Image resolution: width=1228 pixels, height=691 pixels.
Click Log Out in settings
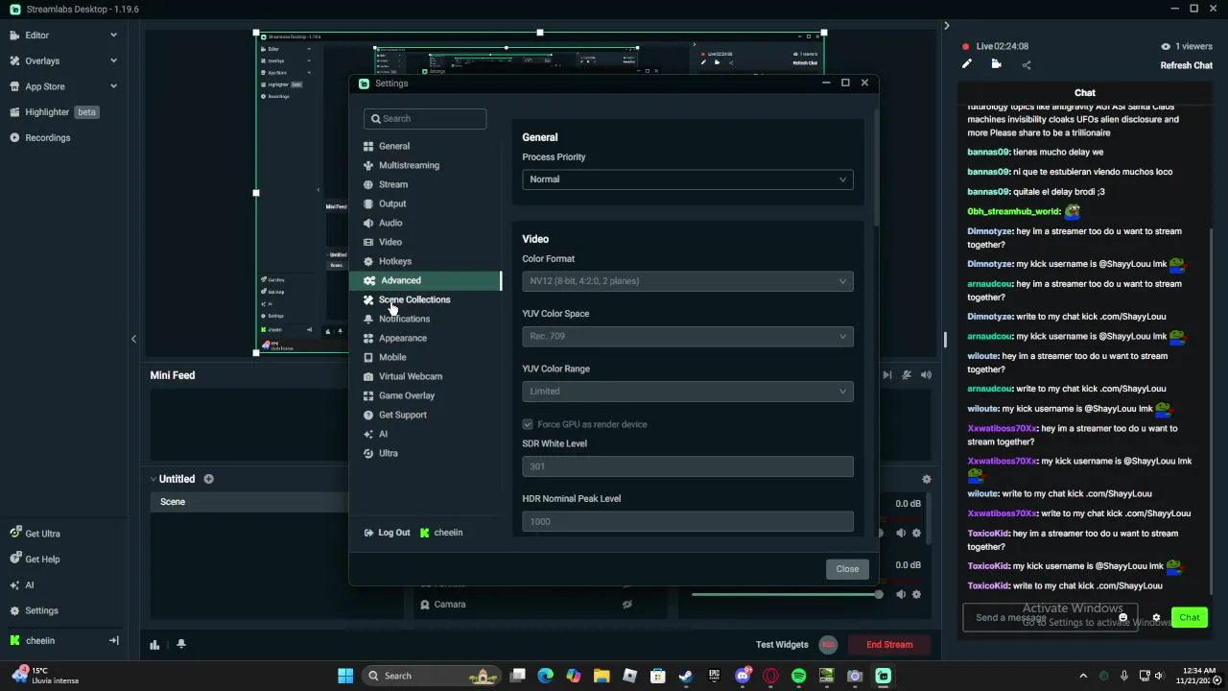pyautogui.click(x=387, y=533)
